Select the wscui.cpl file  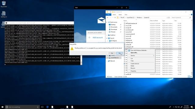(128, 38)
